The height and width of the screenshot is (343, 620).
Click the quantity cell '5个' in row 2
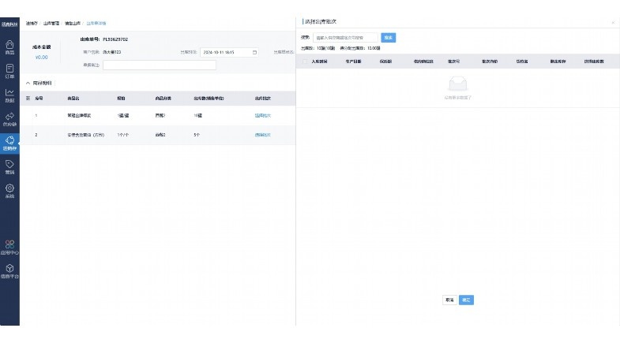pyautogui.click(x=197, y=135)
